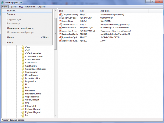The image size is (164, 123).
Task: Select the SystemStartOptions value icon
Action: click(60, 37)
